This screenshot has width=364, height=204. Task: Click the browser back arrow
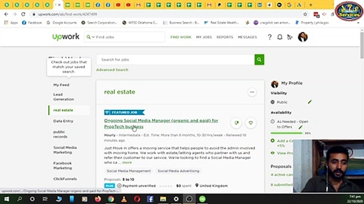tap(6, 14)
